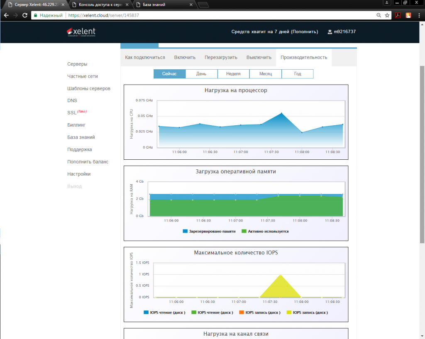The image size is (425, 339).
Task: Click the page vertical scrollbar thumb
Action: (x=422, y=154)
